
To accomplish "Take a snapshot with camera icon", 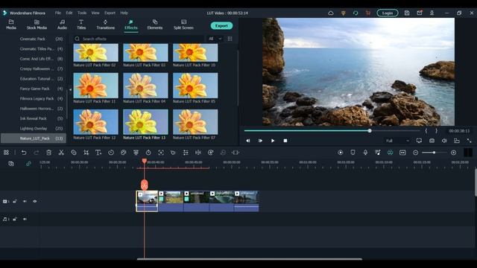I will 432,141.
